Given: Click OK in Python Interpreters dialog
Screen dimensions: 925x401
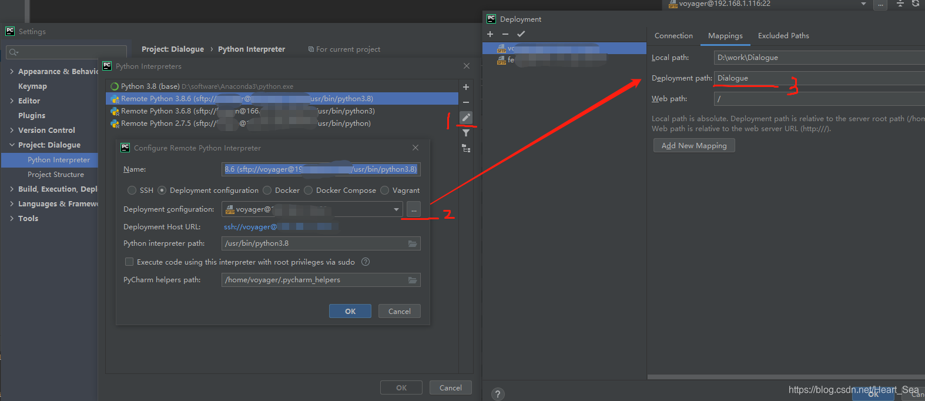Looking at the screenshot, I should click(401, 387).
